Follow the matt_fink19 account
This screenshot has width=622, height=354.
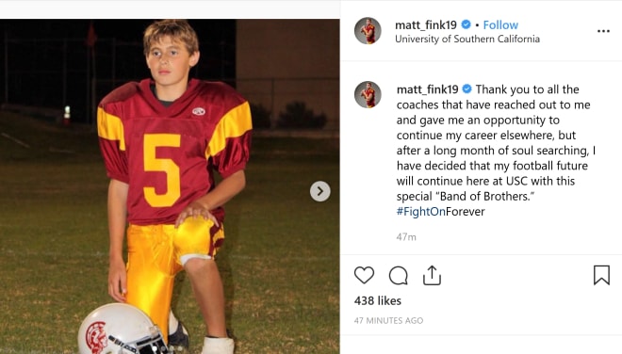[500, 25]
